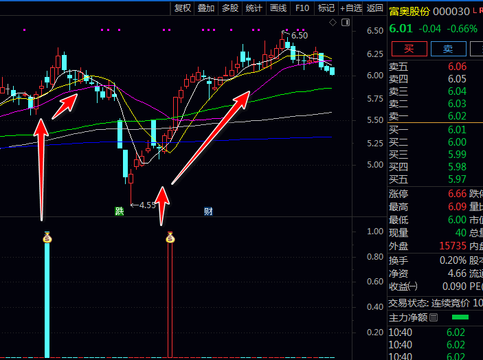Viewport: 483px width, 360px height.
Task: Activate the 画线 drawing tool
Action: [278, 8]
